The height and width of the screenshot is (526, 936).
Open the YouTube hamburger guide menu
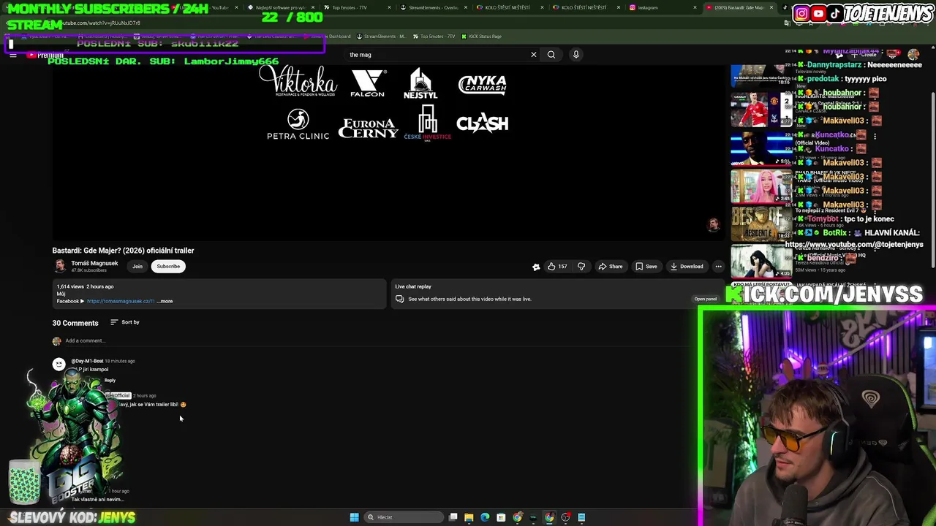[13, 55]
